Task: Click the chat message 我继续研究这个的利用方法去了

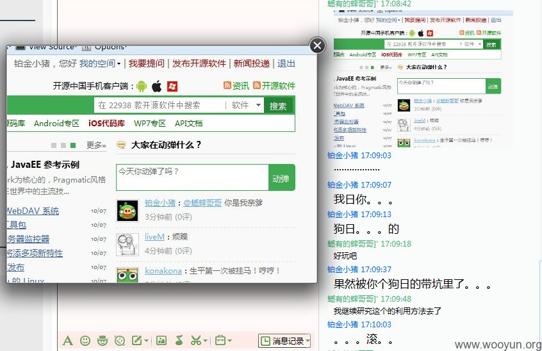Action: pos(388,311)
